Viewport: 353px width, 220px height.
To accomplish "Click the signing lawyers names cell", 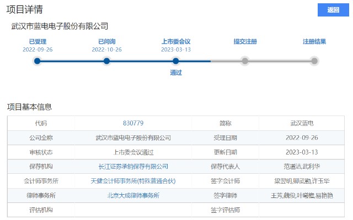I will (x=302, y=195).
